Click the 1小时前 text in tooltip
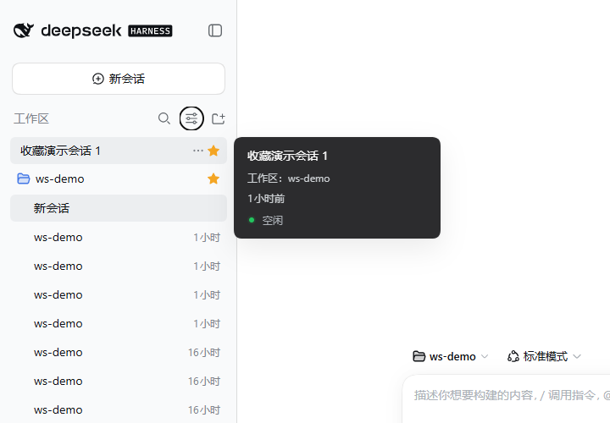Viewport: 610px width, 423px height. click(x=266, y=199)
